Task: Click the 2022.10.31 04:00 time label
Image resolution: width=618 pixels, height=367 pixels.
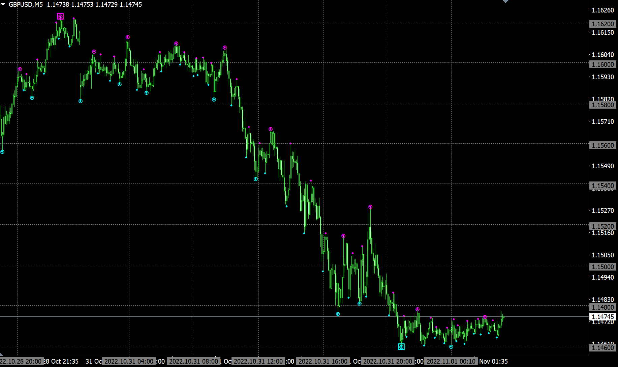Action: [129, 361]
